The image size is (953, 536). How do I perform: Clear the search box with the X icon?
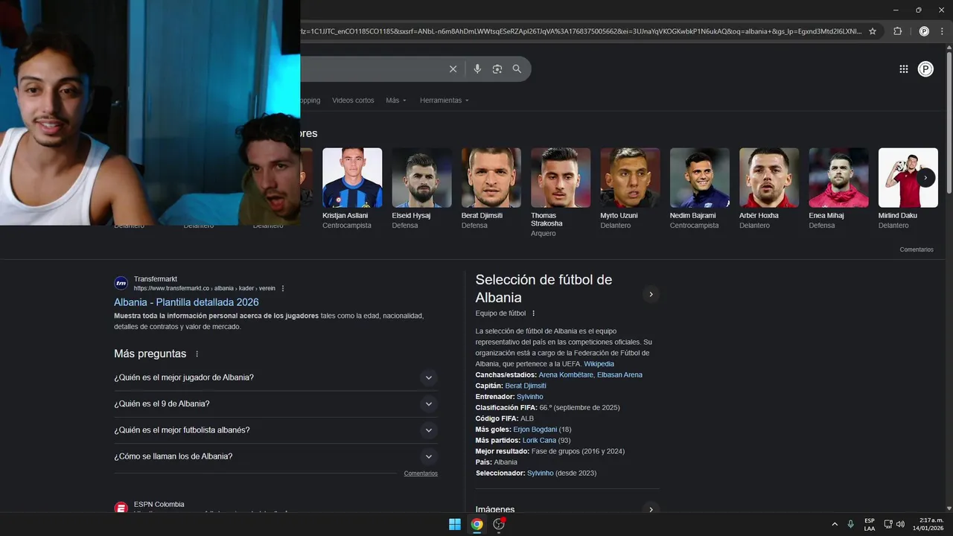coord(453,69)
